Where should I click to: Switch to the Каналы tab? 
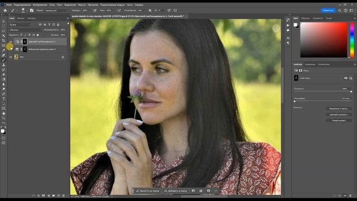pyautogui.click(x=21, y=18)
